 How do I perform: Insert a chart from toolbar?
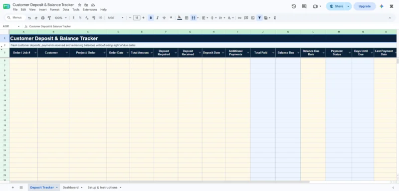253,18
